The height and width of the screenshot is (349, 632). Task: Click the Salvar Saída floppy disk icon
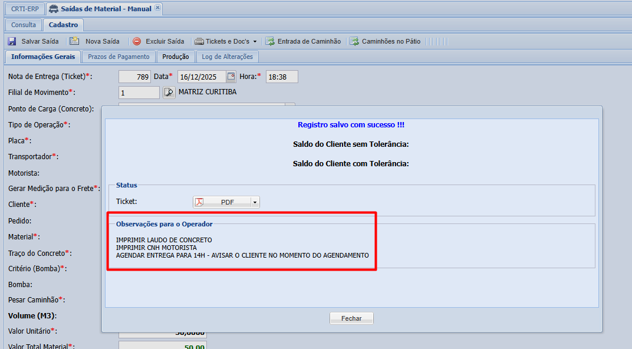tap(12, 41)
